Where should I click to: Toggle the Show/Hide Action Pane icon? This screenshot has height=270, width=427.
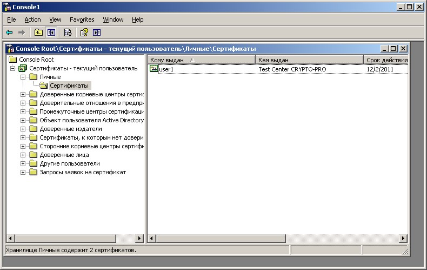[97, 32]
